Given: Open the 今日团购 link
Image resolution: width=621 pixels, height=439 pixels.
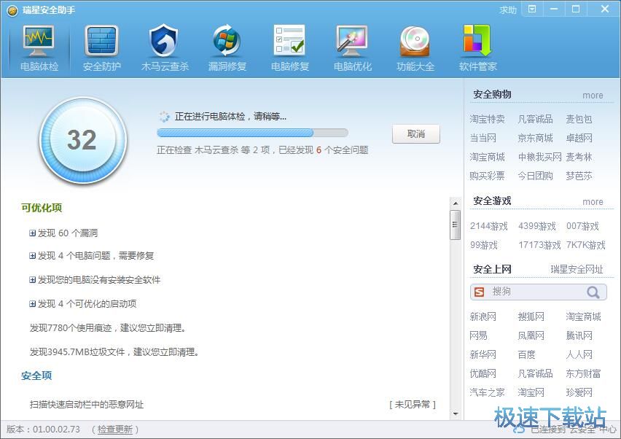Looking at the screenshot, I should [535, 176].
